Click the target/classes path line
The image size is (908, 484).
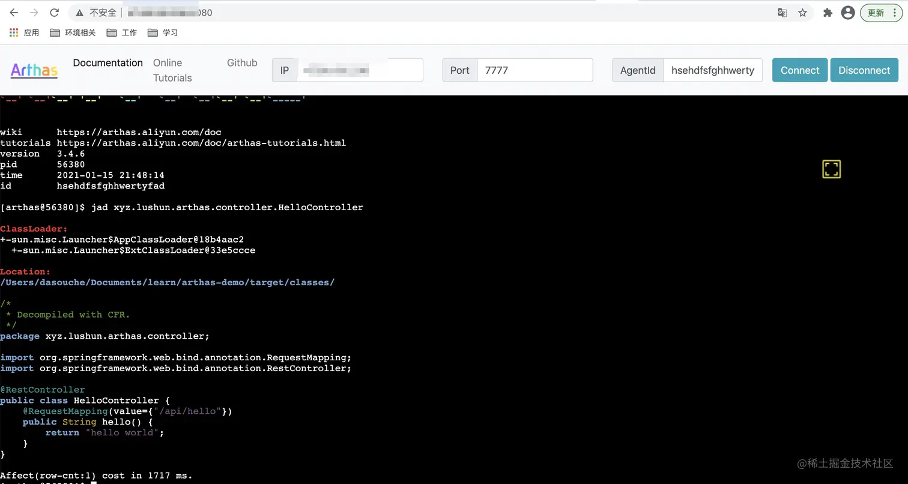167,282
